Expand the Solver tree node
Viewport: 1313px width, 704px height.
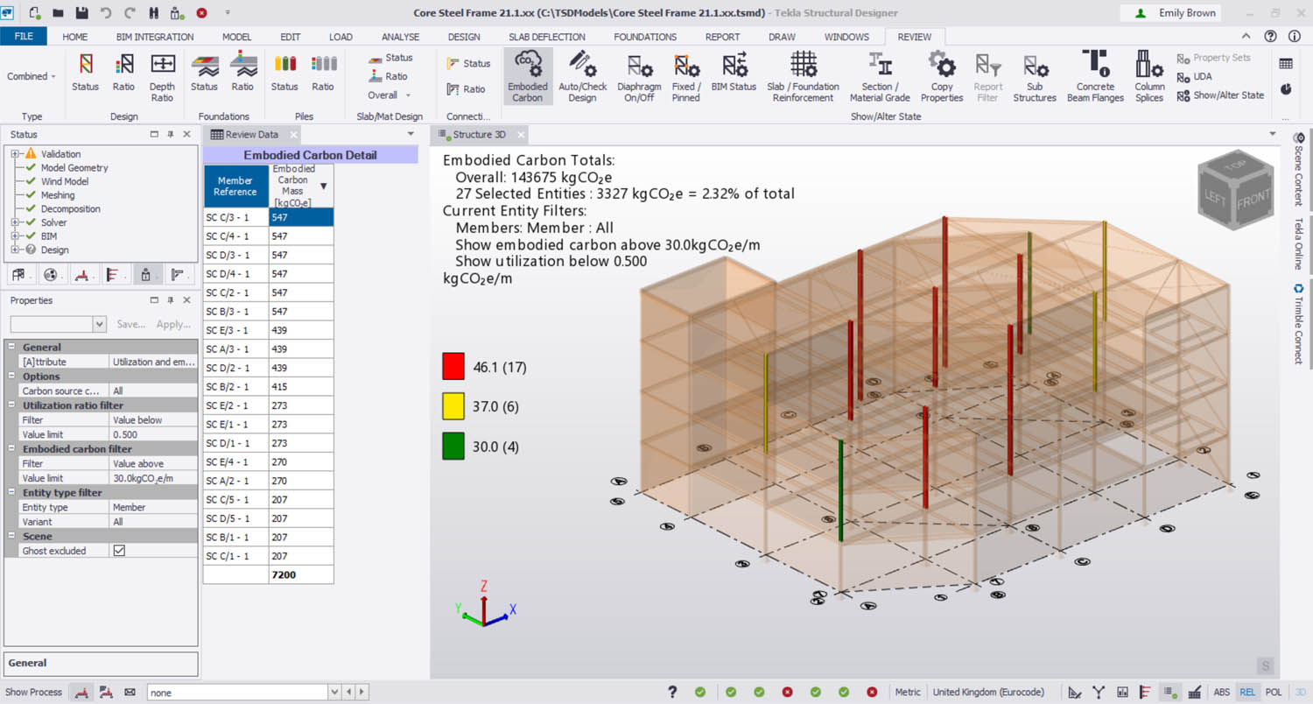click(15, 222)
